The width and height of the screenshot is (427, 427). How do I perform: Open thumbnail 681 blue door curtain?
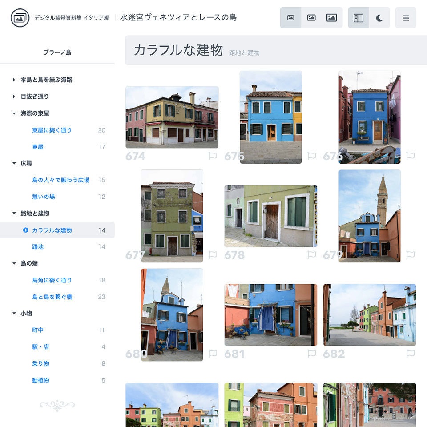(271, 315)
